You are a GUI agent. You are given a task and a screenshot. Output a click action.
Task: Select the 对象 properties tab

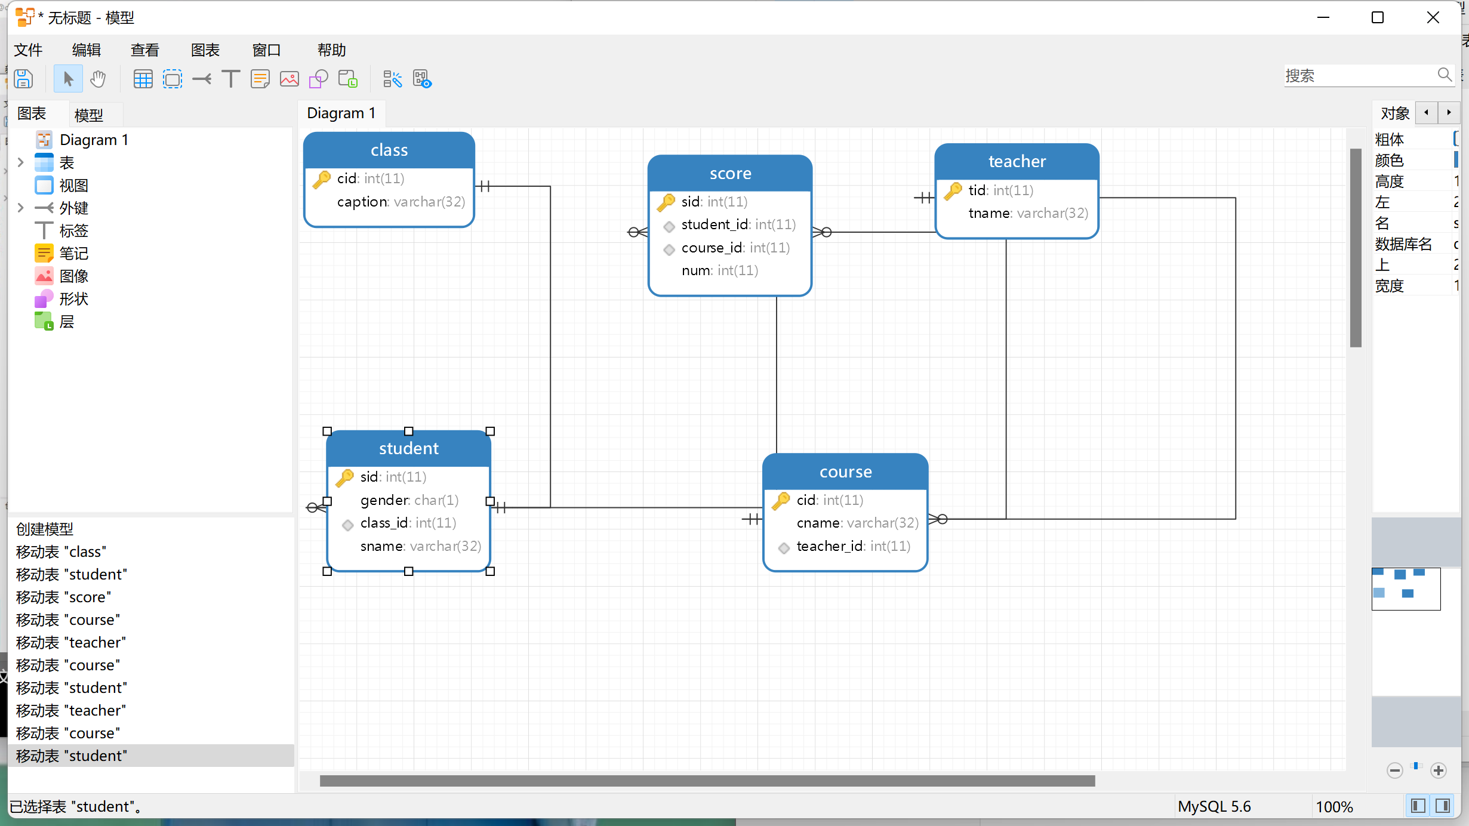point(1395,113)
